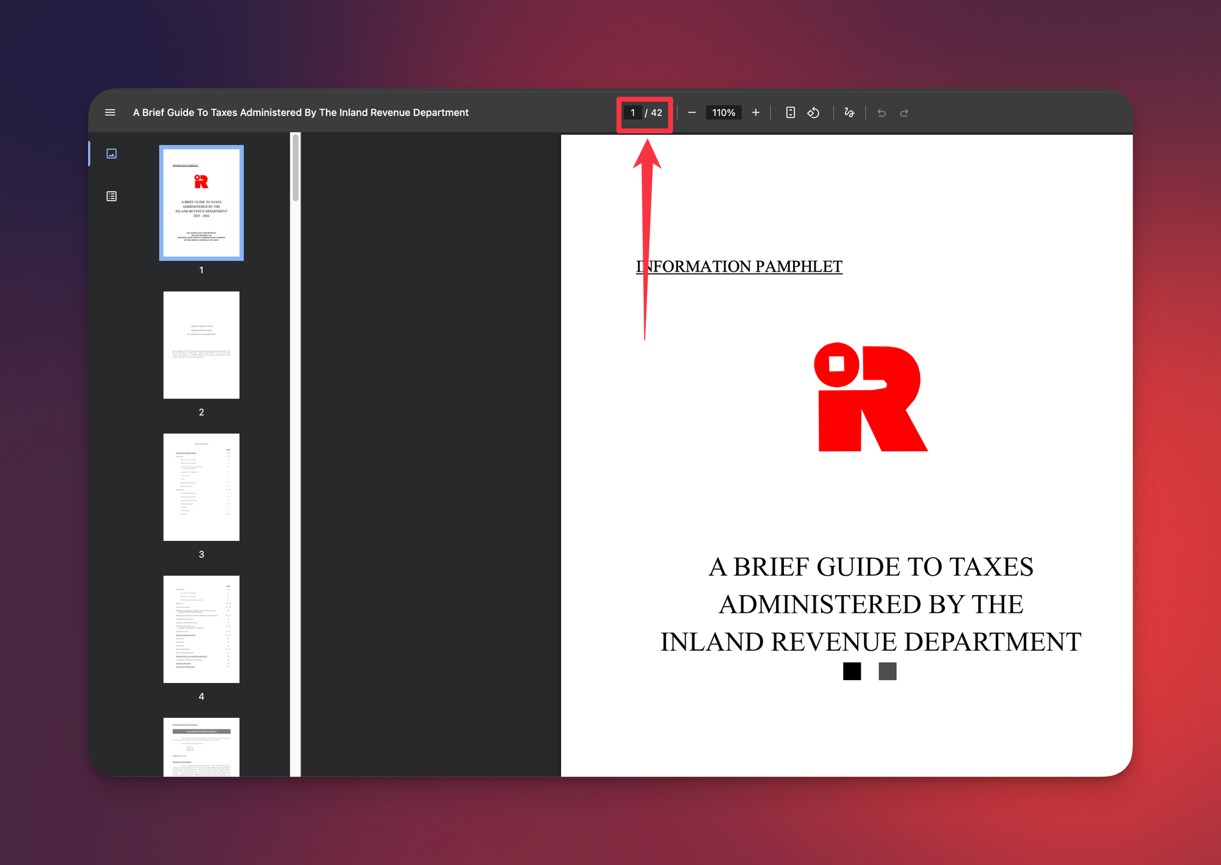Edit the current page number field
The width and height of the screenshot is (1221, 865).
pyautogui.click(x=632, y=112)
